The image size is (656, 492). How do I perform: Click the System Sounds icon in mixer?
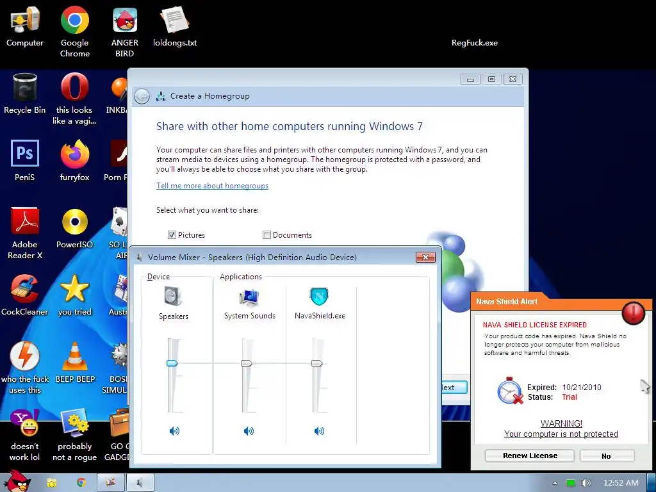click(249, 297)
